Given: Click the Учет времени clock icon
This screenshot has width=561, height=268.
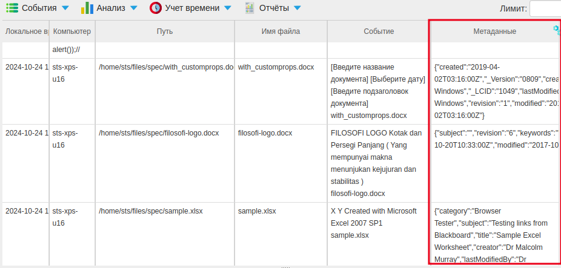Looking at the screenshot, I should click(x=156, y=8).
